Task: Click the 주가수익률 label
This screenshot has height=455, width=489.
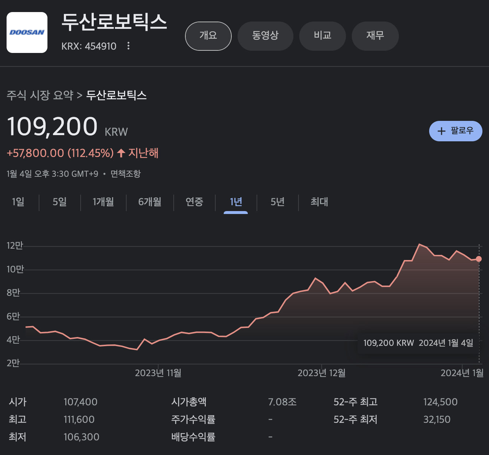Action: [x=193, y=420]
